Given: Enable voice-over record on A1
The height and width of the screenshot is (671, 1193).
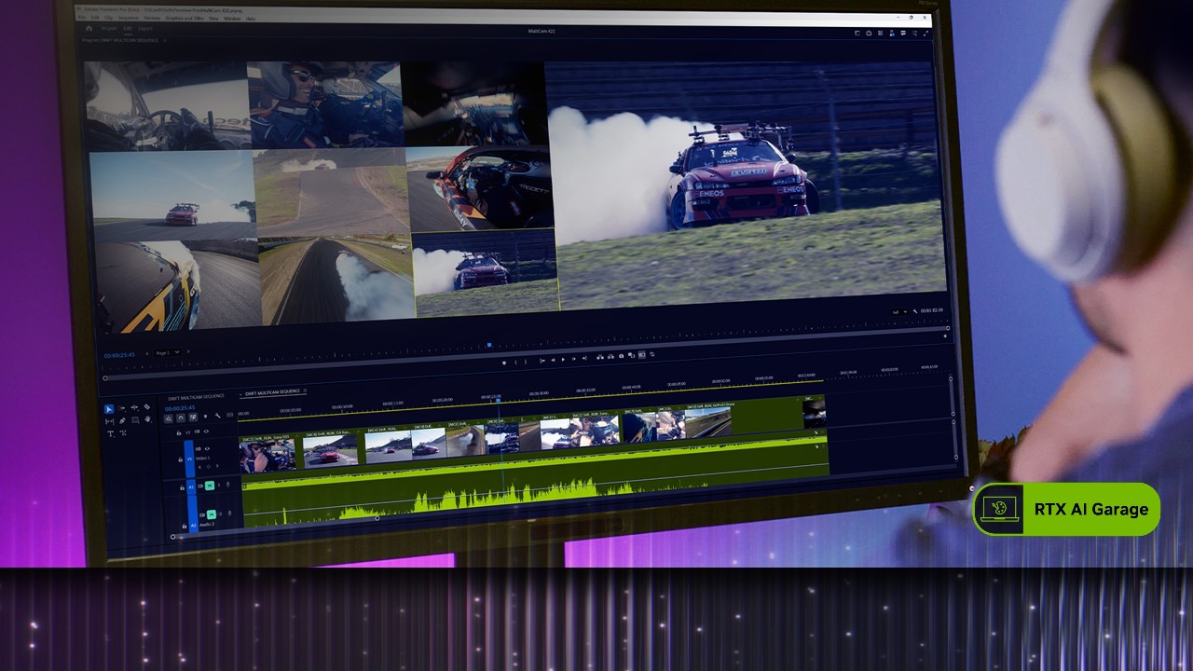Looking at the screenshot, I should [227, 485].
